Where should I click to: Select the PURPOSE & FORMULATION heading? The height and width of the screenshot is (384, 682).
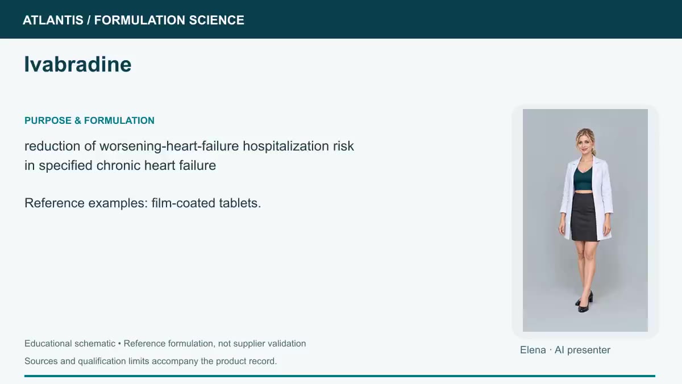click(89, 120)
